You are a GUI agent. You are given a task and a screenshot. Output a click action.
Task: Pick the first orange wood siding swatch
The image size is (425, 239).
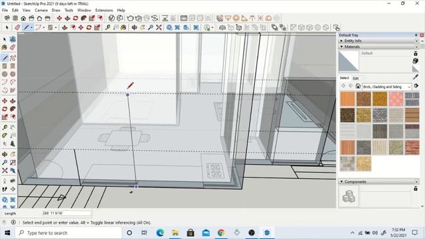[347, 99]
